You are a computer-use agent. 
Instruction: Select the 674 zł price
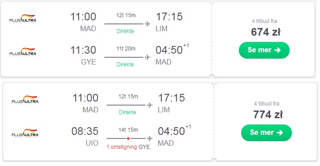click(x=266, y=32)
